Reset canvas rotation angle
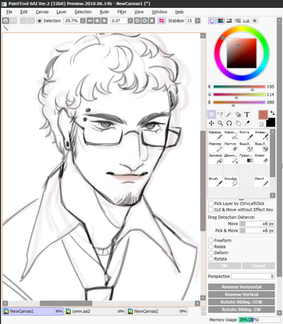 tap(152, 20)
